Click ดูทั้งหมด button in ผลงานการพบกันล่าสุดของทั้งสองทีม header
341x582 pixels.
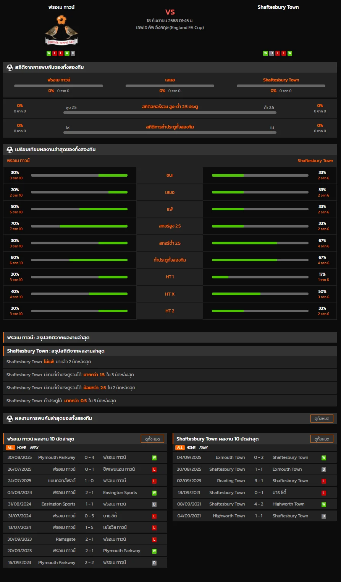[322, 418]
